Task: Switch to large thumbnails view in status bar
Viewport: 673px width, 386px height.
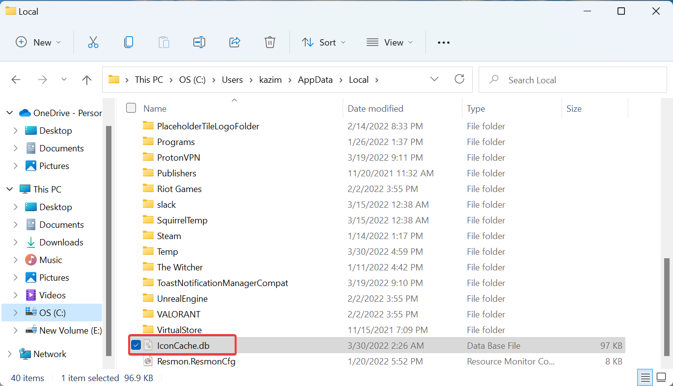Action: point(662,377)
